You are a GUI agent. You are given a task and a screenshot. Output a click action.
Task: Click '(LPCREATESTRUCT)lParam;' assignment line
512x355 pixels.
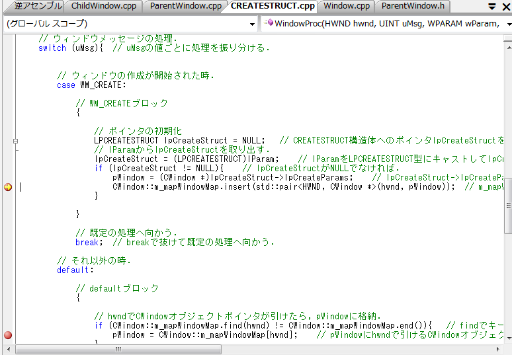coord(187,159)
